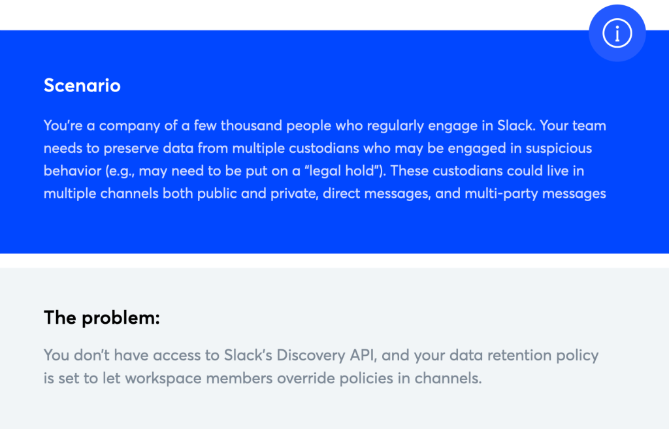Click the line starting "needs to preserve data"

click(318, 148)
